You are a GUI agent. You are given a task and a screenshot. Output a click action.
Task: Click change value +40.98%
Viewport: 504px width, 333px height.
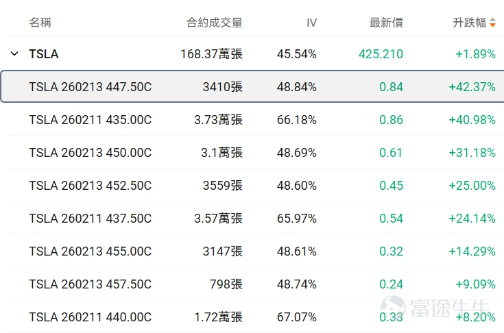472,120
